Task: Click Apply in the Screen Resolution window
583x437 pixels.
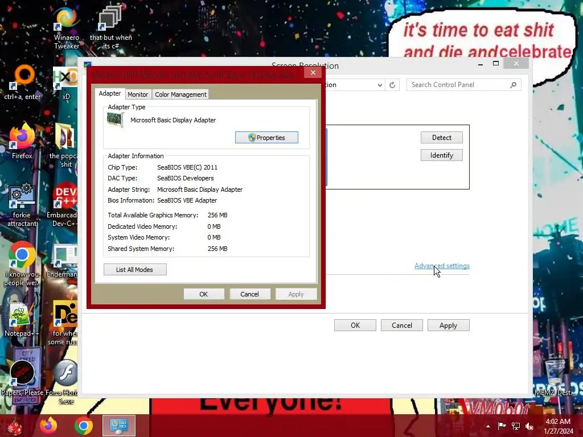Action: click(x=449, y=325)
